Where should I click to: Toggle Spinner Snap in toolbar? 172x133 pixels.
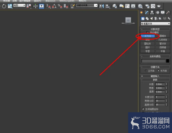point(66,6)
